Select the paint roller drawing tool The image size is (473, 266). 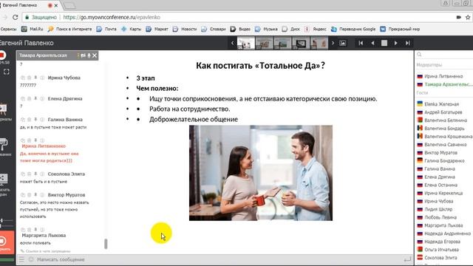point(4,145)
